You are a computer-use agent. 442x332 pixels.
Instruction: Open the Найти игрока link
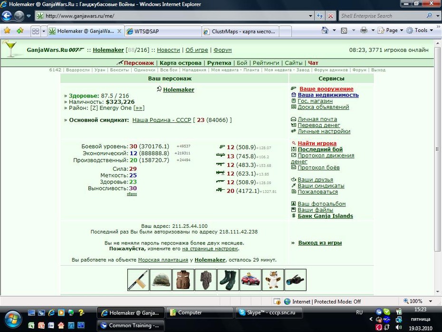[317, 143]
